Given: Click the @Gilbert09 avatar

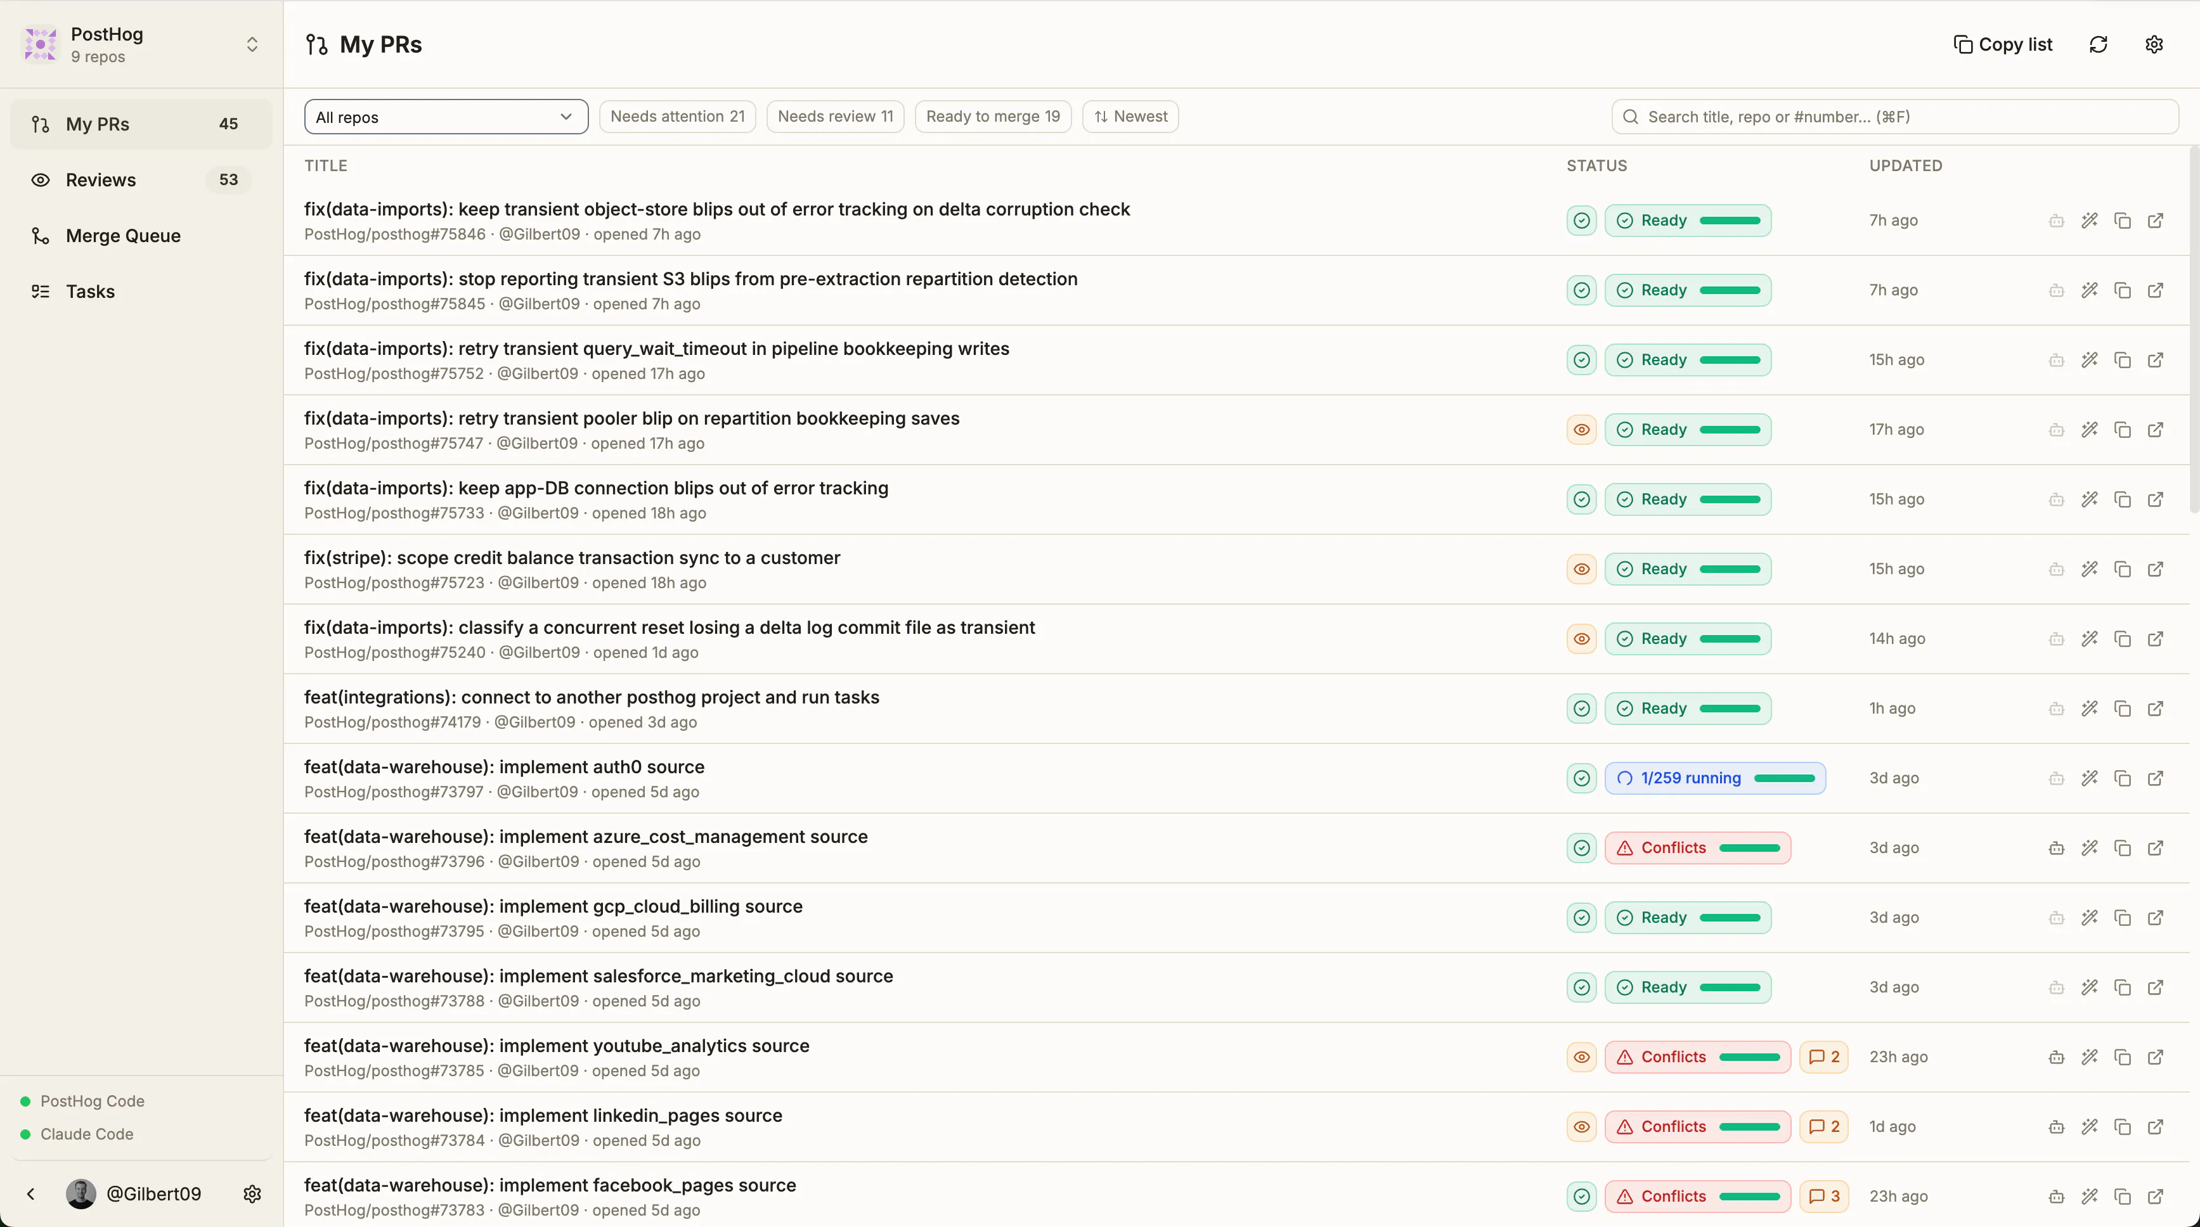Looking at the screenshot, I should tap(81, 1193).
